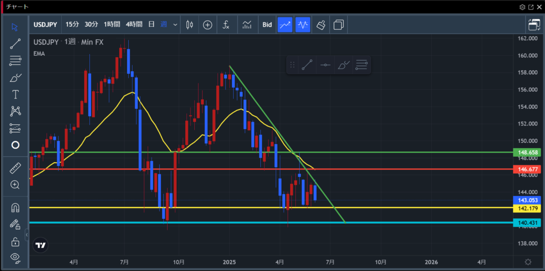The height and width of the screenshot is (271, 545).
Task: Collapse the left drawing toolbar
Action: click(x=27, y=235)
